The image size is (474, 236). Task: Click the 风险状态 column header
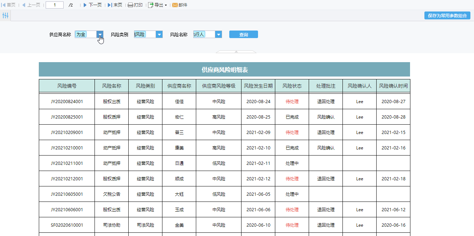[292, 86]
